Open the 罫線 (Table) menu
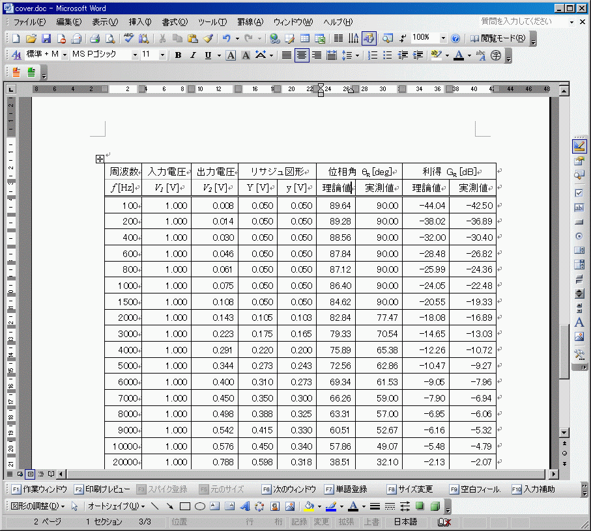 pos(250,22)
